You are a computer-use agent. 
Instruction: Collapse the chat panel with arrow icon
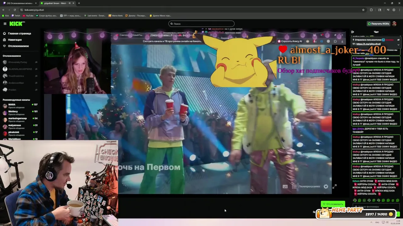[x=352, y=32]
